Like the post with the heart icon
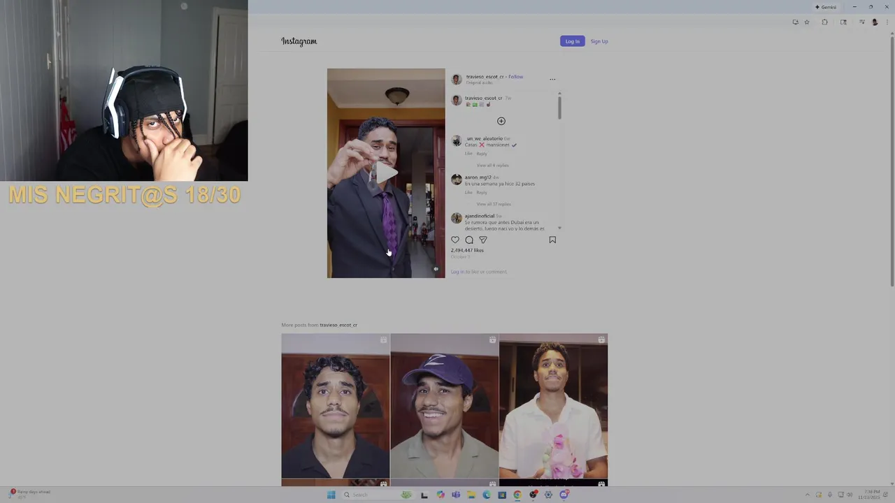The width and height of the screenshot is (895, 503). point(455,240)
